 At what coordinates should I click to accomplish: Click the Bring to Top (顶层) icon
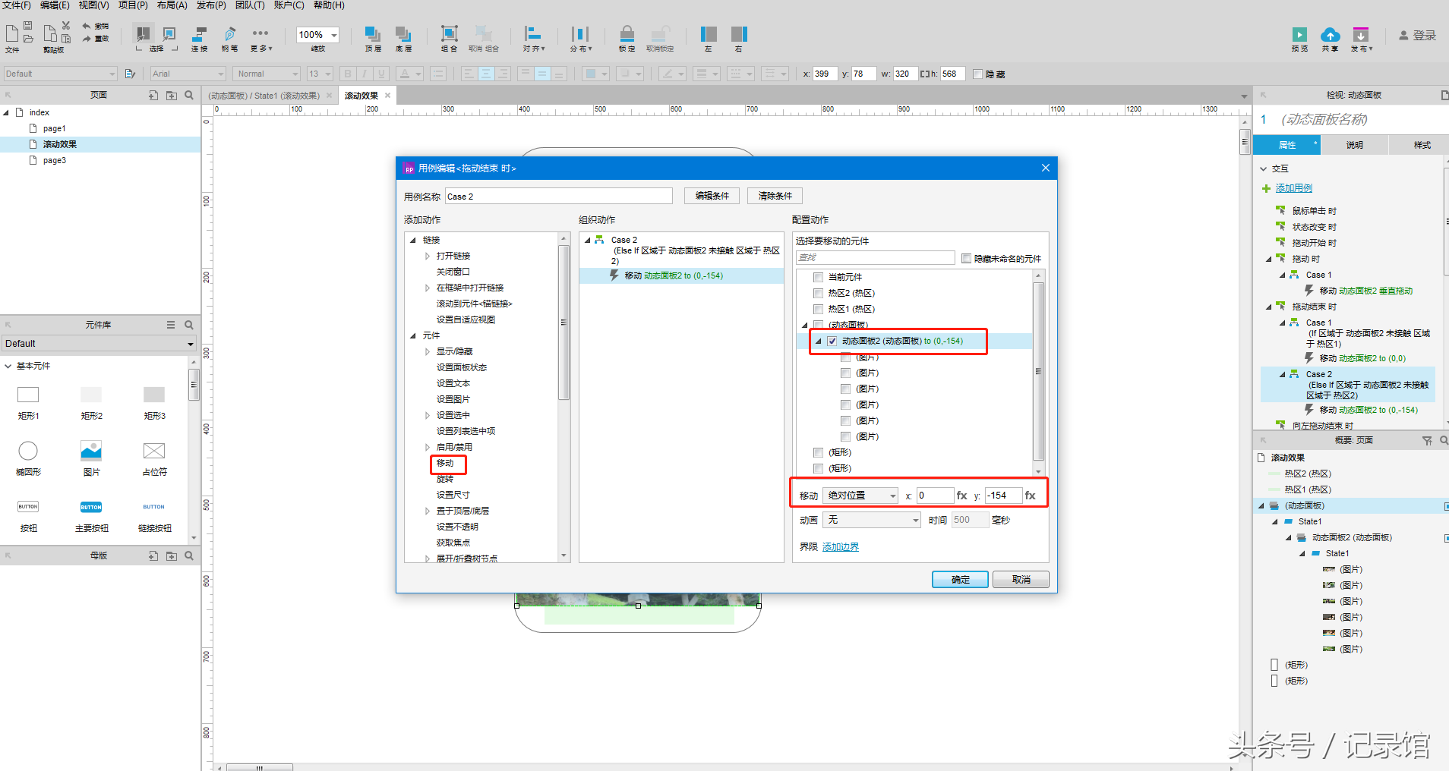point(373,34)
